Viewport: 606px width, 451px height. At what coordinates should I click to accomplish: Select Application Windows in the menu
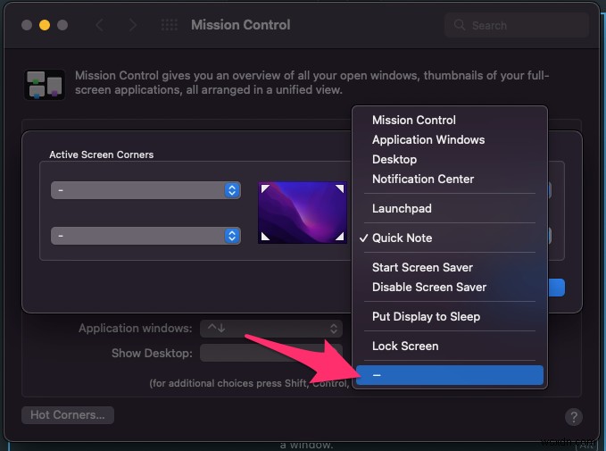coord(450,139)
